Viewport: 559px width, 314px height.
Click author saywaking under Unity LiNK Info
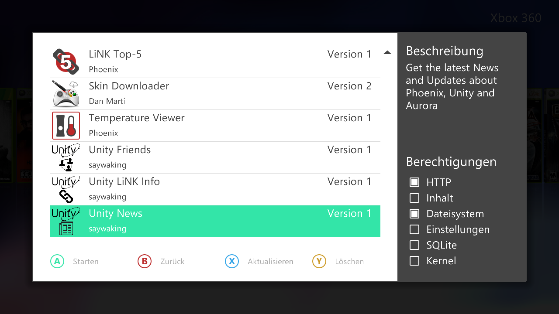click(x=107, y=197)
